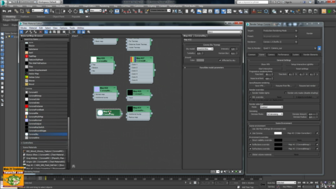Switch to the Performance tab

pos(283,55)
